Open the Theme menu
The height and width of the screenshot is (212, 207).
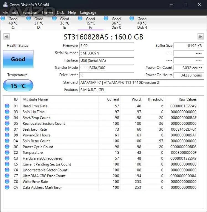pyautogui.click(x=47, y=12)
